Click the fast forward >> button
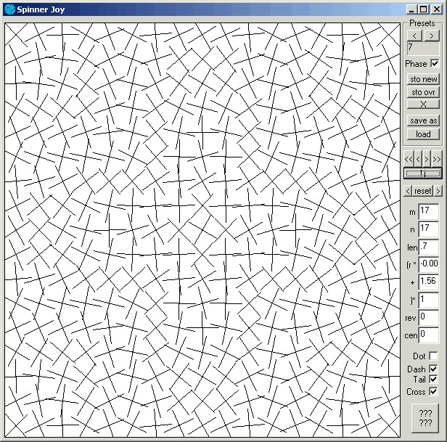 tap(437, 158)
